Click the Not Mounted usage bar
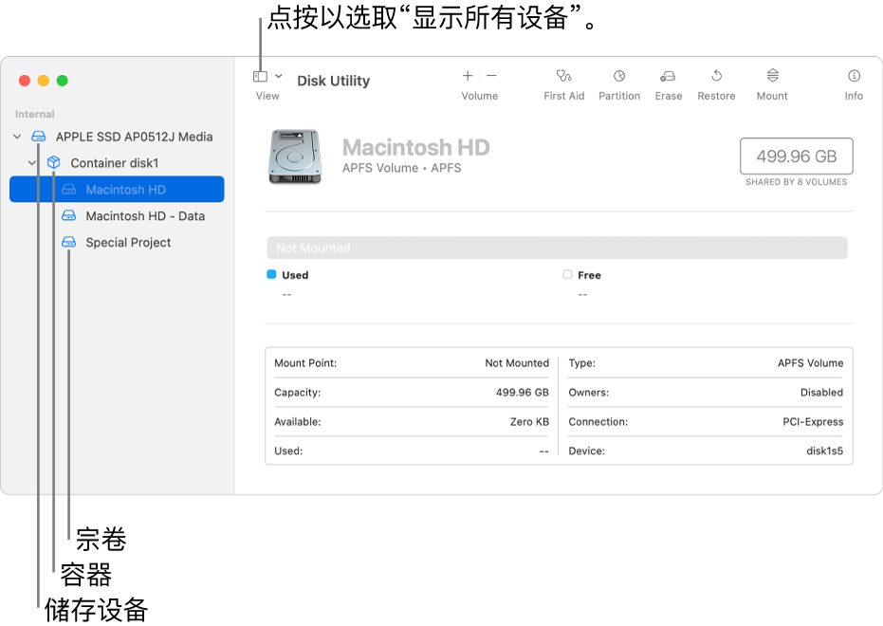The width and height of the screenshot is (883, 626). tap(557, 248)
